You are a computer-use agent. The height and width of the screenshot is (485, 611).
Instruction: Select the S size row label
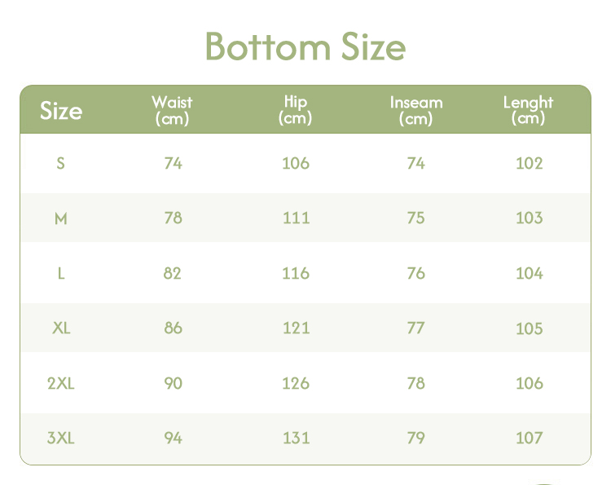coord(60,163)
